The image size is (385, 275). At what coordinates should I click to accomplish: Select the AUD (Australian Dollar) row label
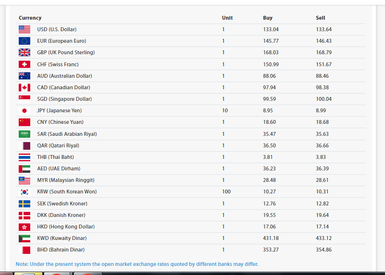64,76
